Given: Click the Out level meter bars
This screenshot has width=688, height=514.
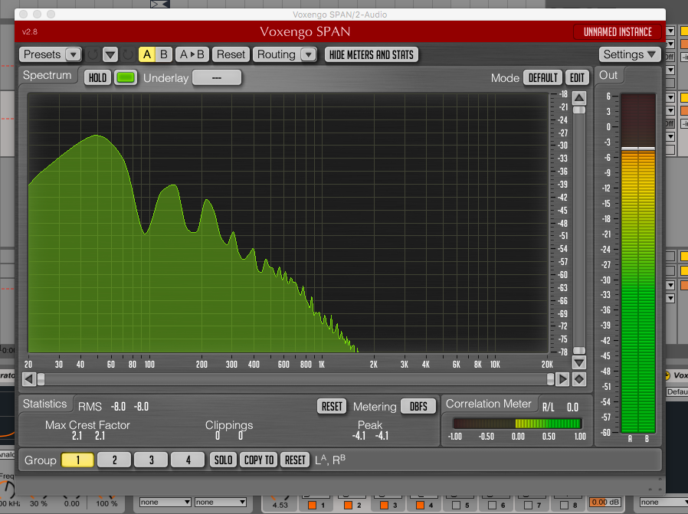Looking at the screenshot, I should click(638, 264).
